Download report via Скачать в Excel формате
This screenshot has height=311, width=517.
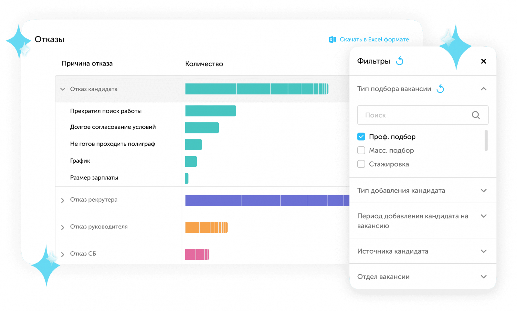tap(374, 40)
